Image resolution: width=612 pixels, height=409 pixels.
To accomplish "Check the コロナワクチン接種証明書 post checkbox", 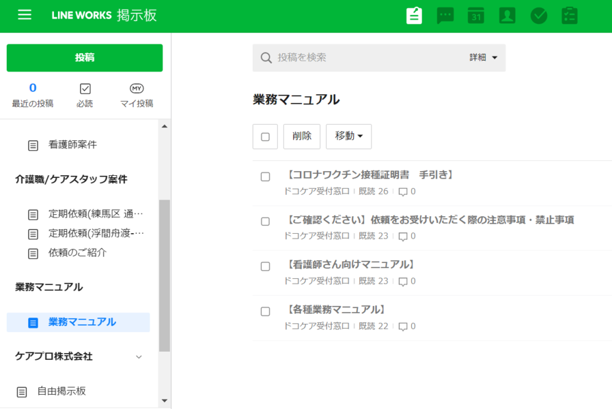I will point(266,177).
